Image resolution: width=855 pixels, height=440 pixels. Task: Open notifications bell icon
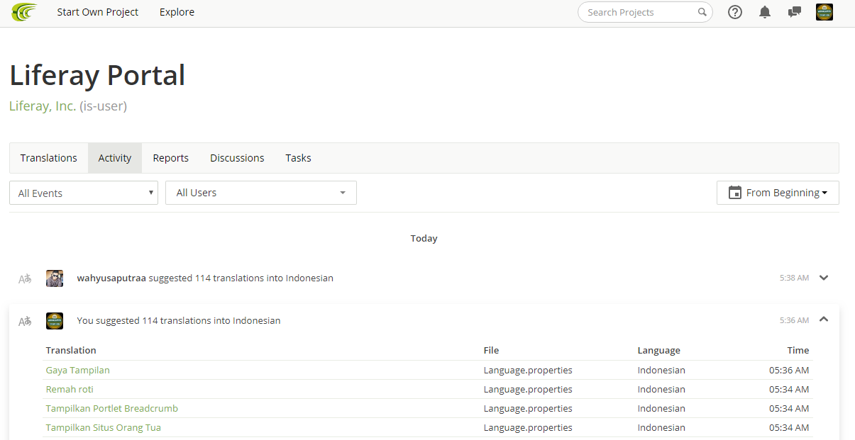[765, 12]
